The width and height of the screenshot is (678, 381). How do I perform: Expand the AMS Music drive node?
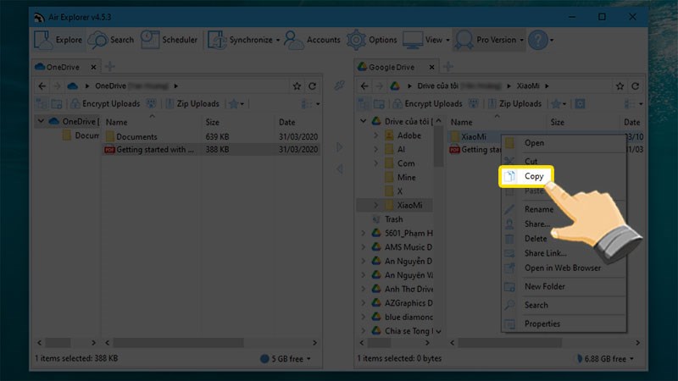364,247
